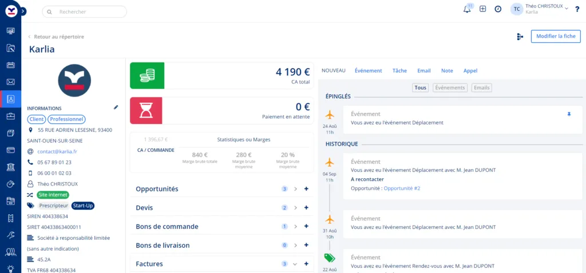Screen dimensions: 586x273
Task: Toggle the Événements filter
Action: coord(450,88)
